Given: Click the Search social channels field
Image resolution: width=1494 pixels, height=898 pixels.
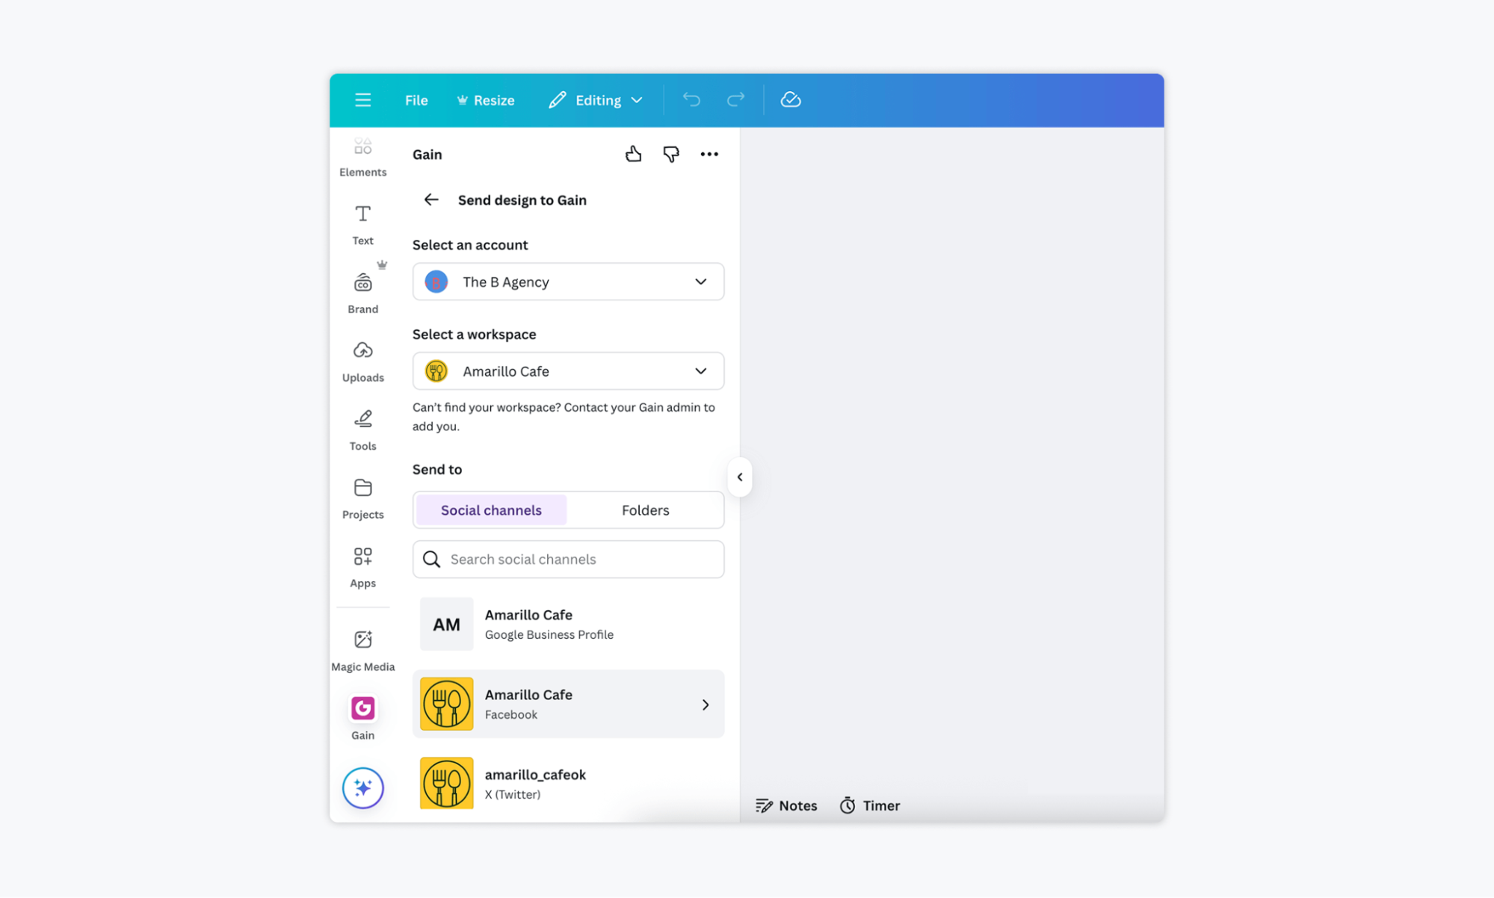Looking at the screenshot, I should pos(579,559).
